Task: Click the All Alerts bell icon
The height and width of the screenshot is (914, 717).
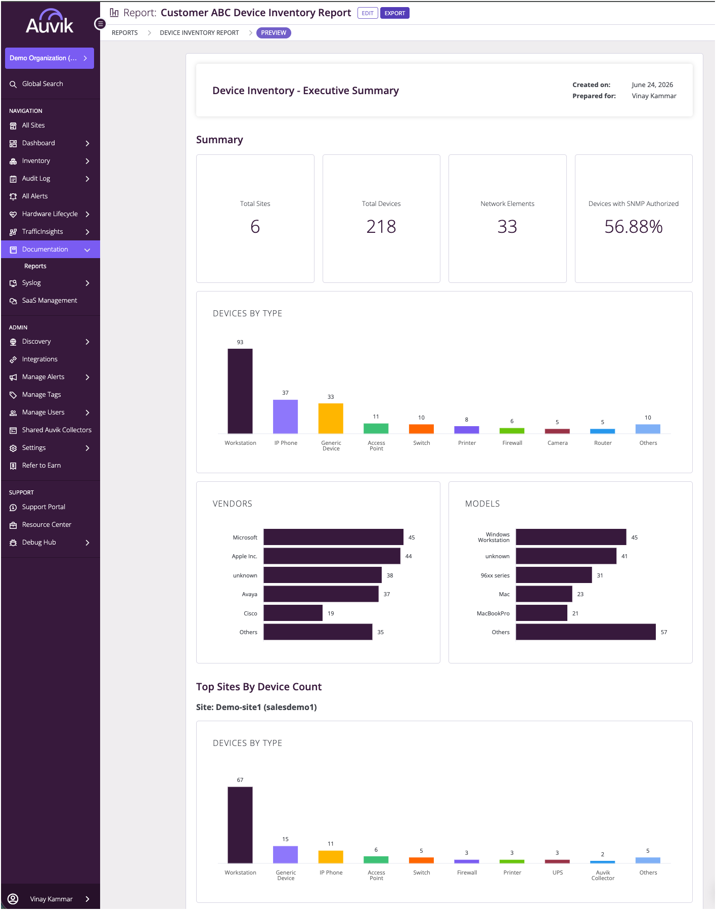Action: pyautogui.click(x=13, y=196)
